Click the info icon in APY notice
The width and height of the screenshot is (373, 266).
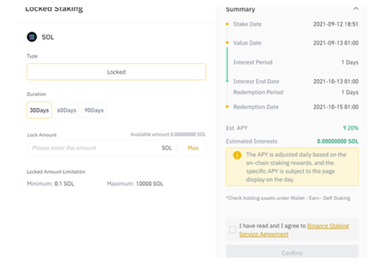(237, 155)
